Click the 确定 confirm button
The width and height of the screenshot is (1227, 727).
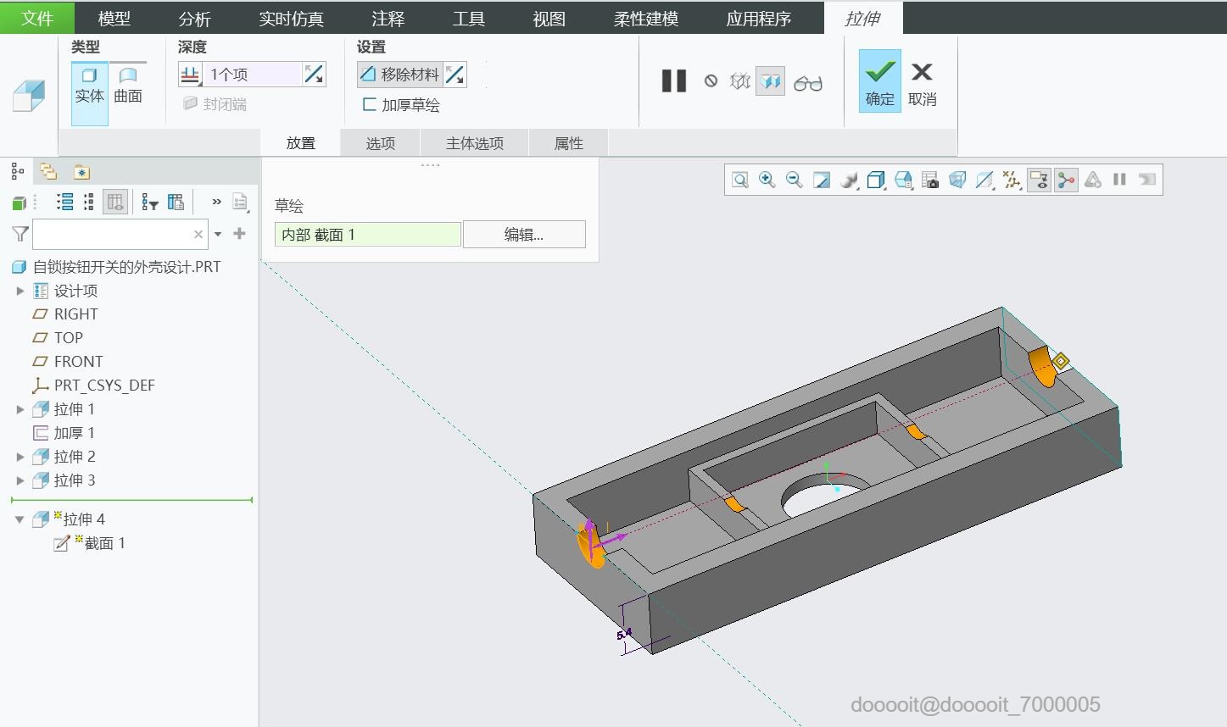tap(878, 82)
